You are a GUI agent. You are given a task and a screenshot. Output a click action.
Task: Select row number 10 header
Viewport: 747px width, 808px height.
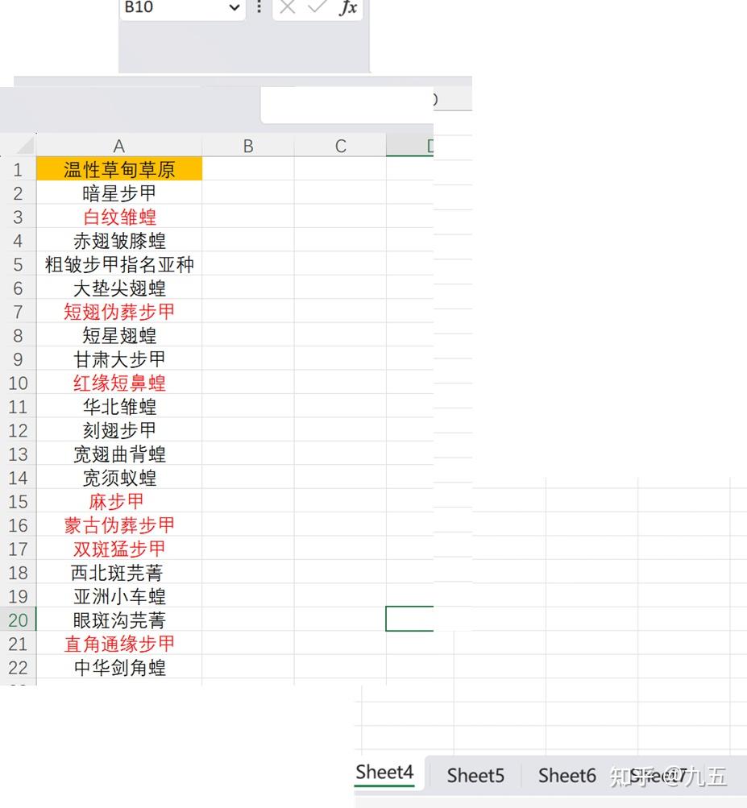18,383
